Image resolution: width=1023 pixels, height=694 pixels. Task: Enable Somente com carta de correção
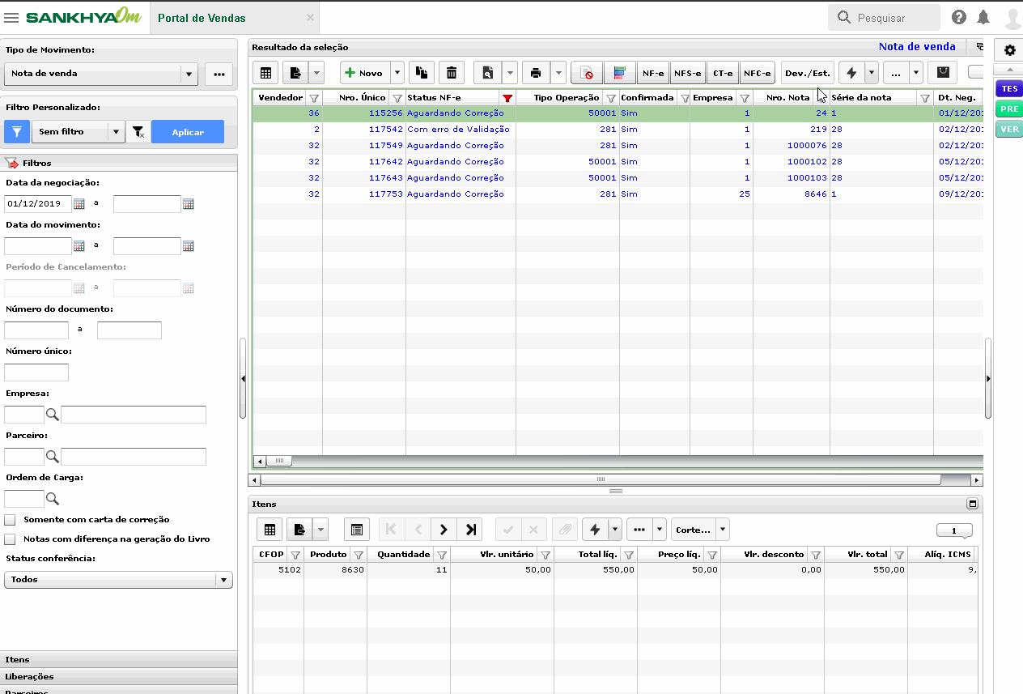[x=10, y=519]
